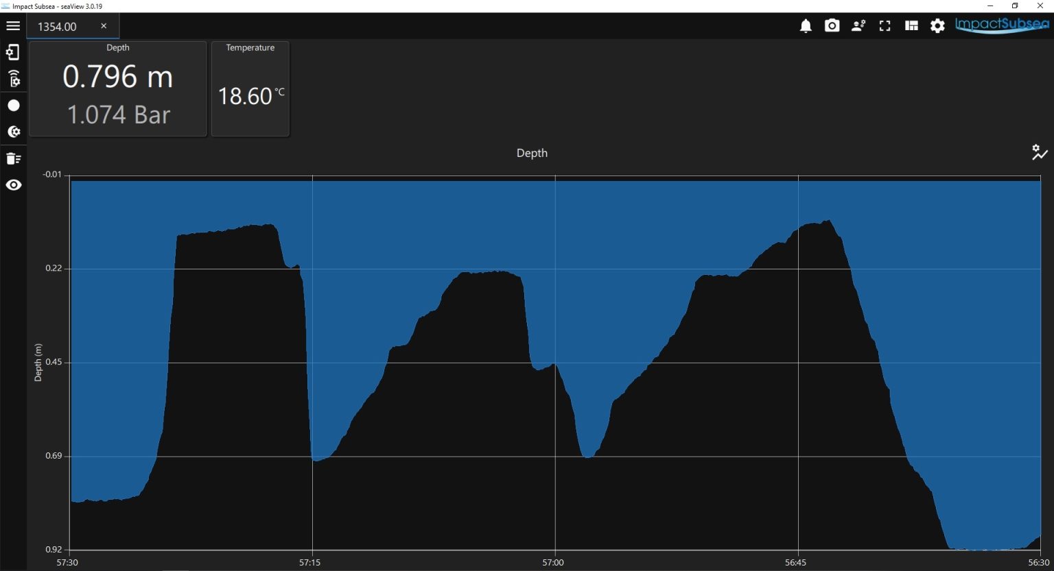The image size is (1054, 571).
Task: Select the Depth reading tile
Action: [118, 88]
